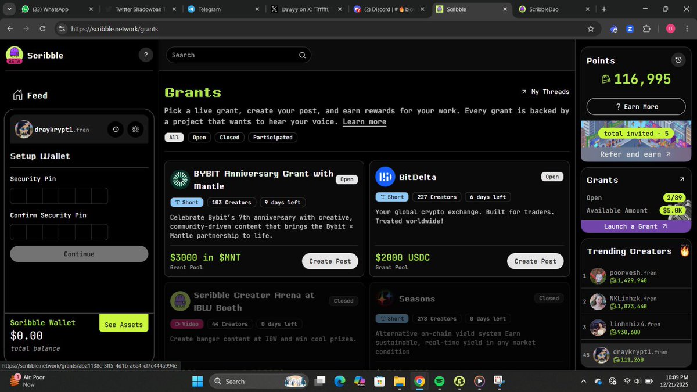Click the Video tag on Creator Arena grant

[x=186, y=324]
